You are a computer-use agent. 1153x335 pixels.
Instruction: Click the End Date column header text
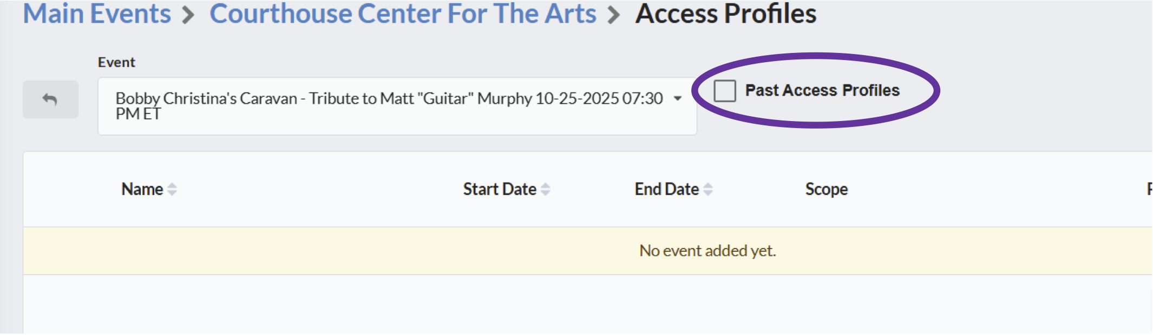click(x=667, y=189)
